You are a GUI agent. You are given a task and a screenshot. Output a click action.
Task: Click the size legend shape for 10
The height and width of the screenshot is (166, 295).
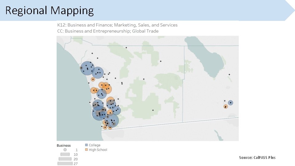click(65, 154)
